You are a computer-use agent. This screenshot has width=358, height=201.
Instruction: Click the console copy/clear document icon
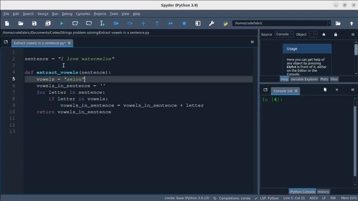pyautogui.click(x=325, y=90)
